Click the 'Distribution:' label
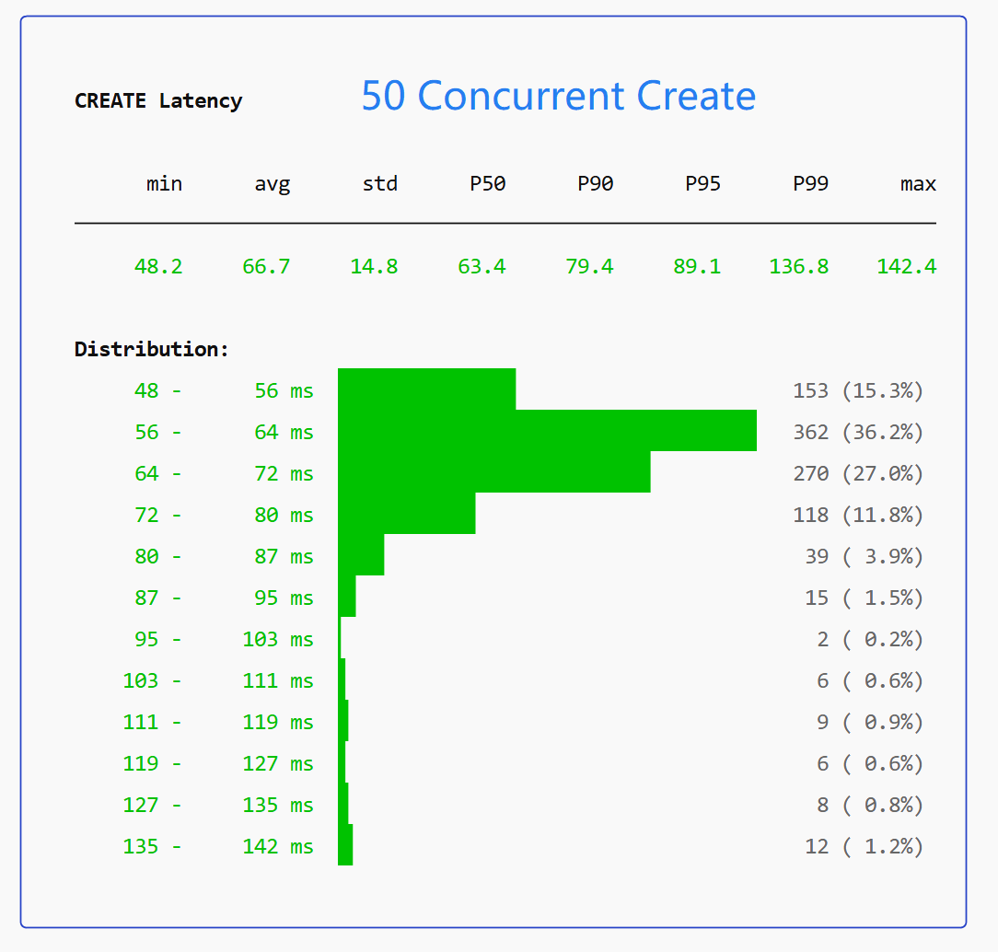 [152, 349]
